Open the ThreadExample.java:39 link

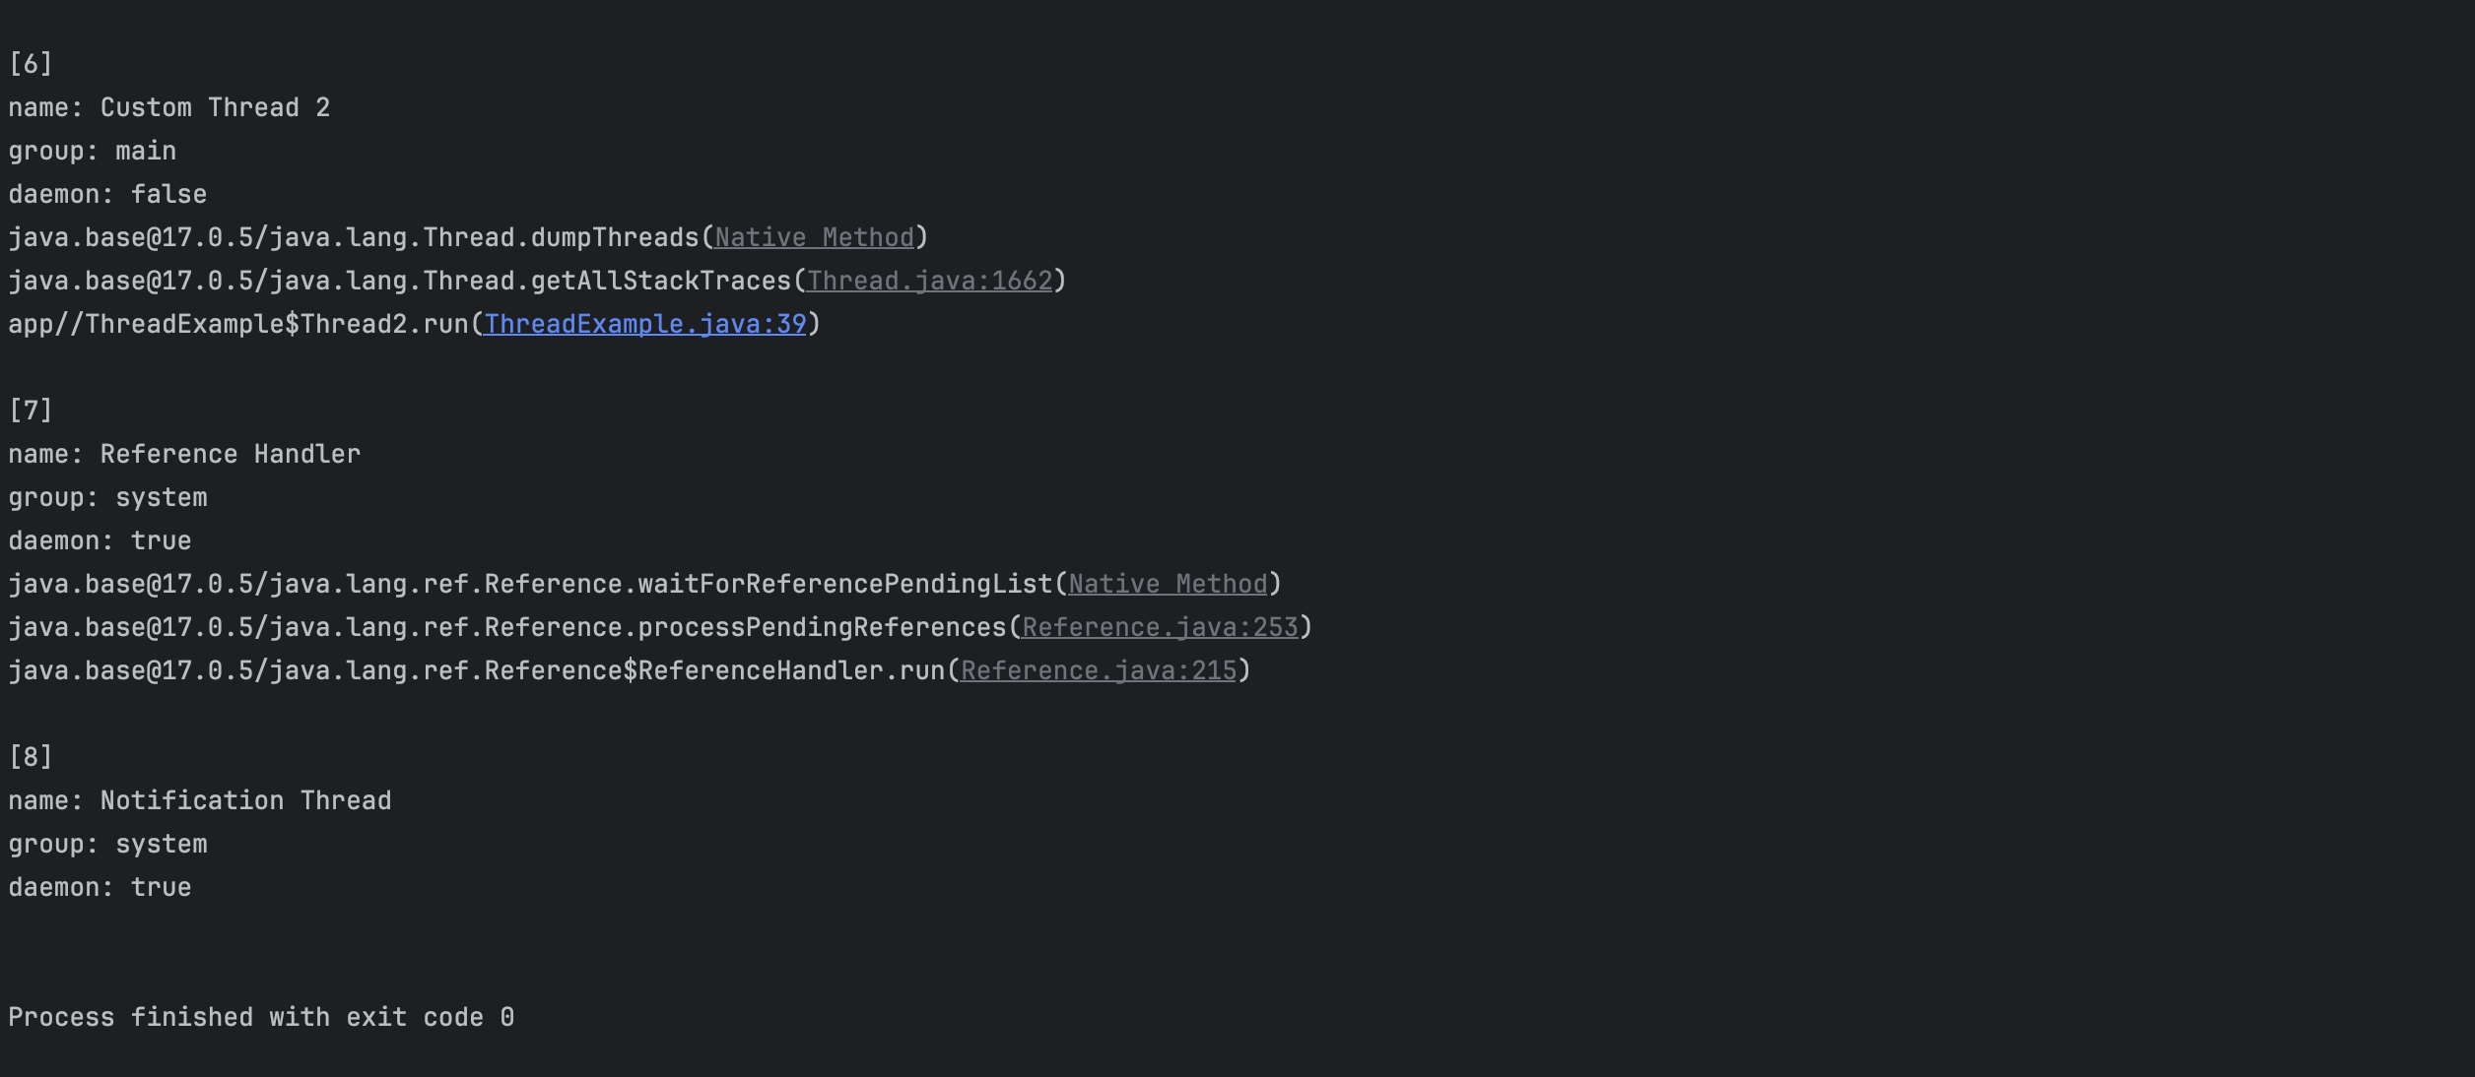point(644,324)
